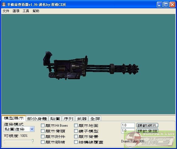Viewport: 177px width, 149px height.
Task: Switch to the 貼圖 tab
Action: pos(55,119)
